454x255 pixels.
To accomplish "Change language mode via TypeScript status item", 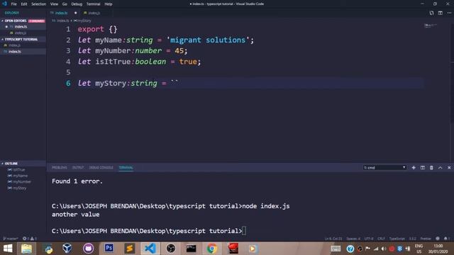I will (397, 239).
